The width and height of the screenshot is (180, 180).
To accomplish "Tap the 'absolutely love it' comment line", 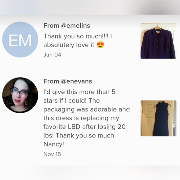I will (x=69, y=45).
